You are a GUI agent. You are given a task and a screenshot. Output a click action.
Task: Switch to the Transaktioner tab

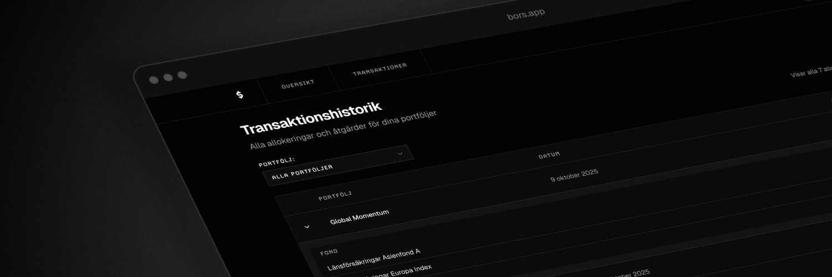pyautogui.click(x=379, y=69)
